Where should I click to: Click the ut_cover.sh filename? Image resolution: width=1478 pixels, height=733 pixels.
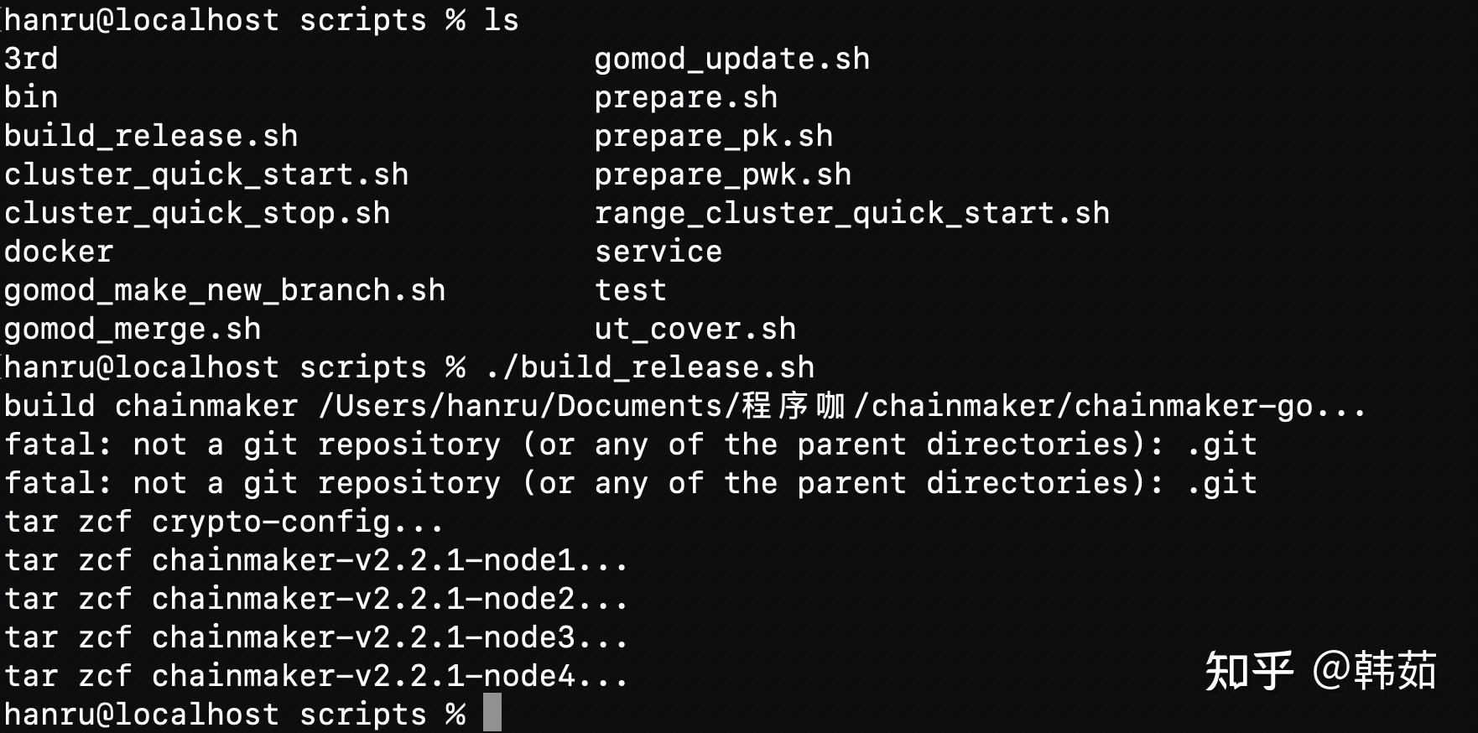tap(695, 329)
